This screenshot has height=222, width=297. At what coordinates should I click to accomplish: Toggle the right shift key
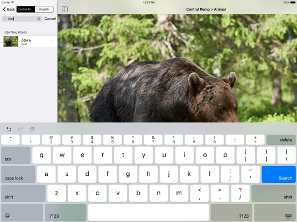point(274,193)
